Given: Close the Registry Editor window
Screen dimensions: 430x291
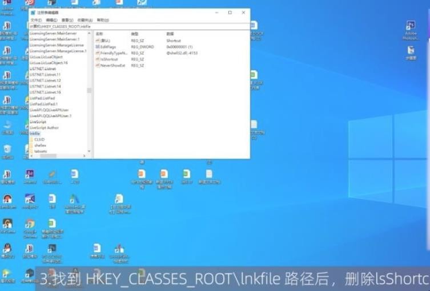Looking at the screenshot, I should coord(243,13).
